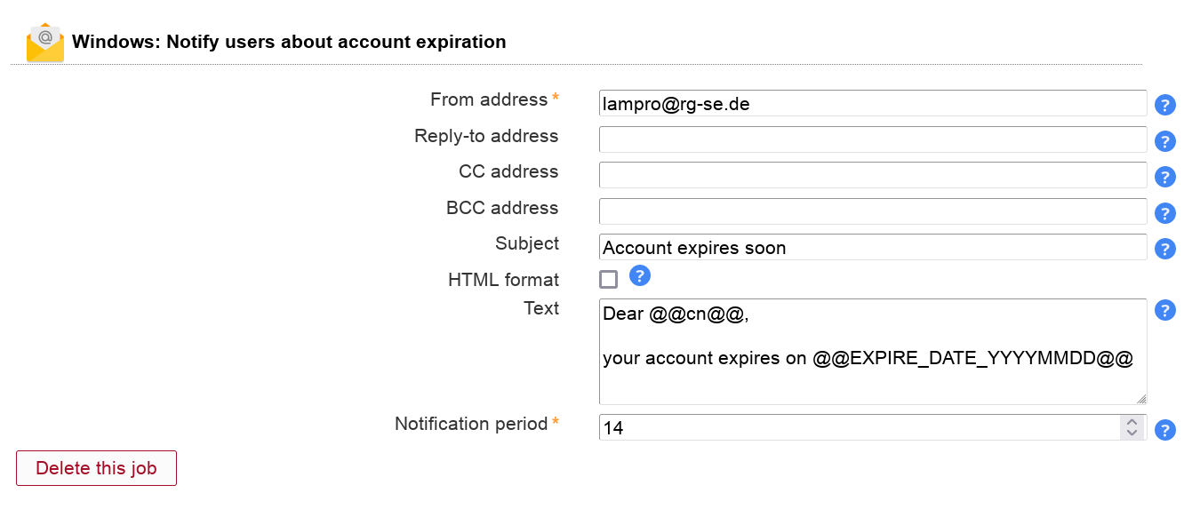This screenshot has width=1200, height=509.
Task: Open Notification period help icon
Action: (x=1165, y=430)
